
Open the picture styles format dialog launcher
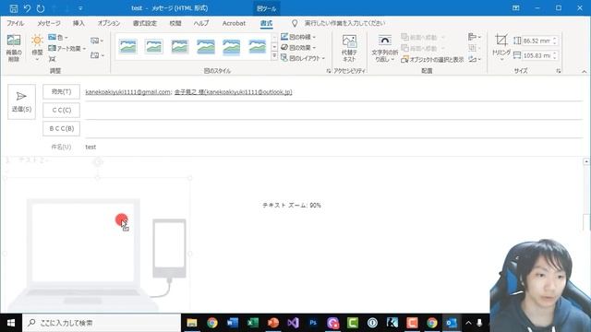coord(329,71)
